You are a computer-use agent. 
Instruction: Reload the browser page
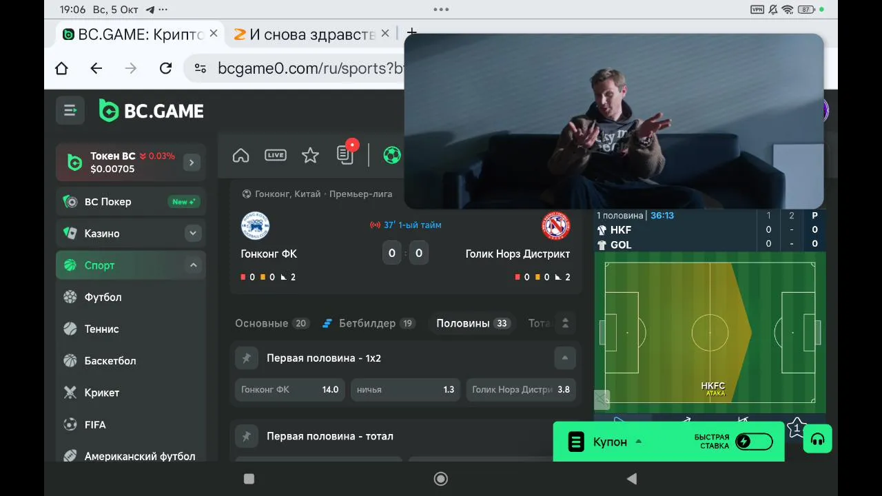(165, 68)
